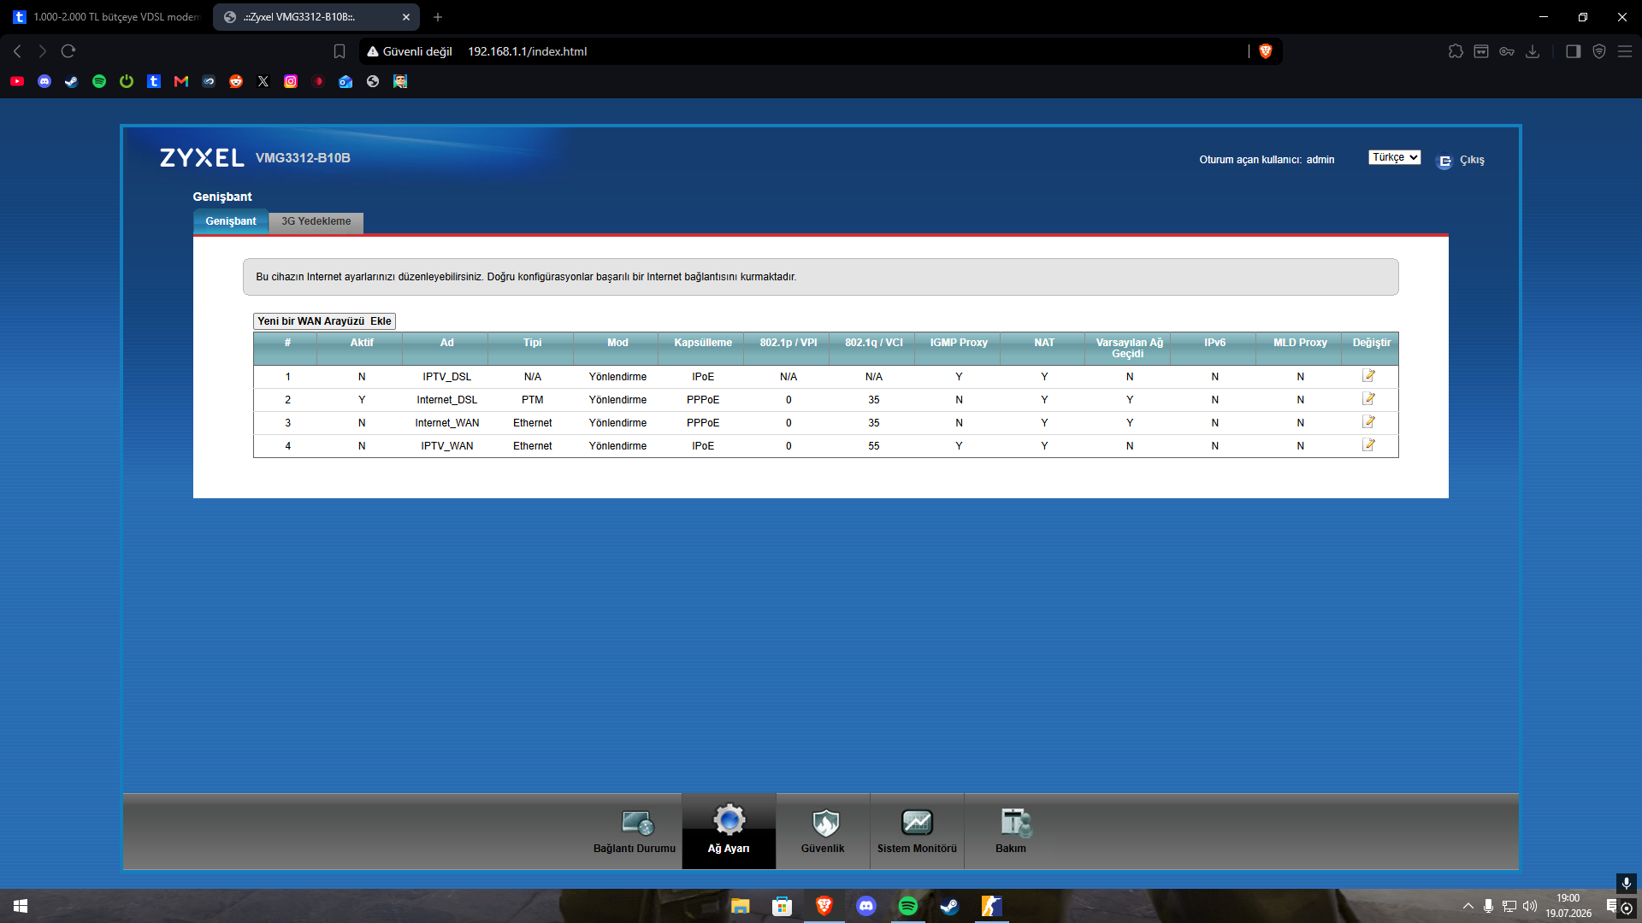1642x923 pixels.
Task: Open a new browser tab
Action: click(438, 17)
